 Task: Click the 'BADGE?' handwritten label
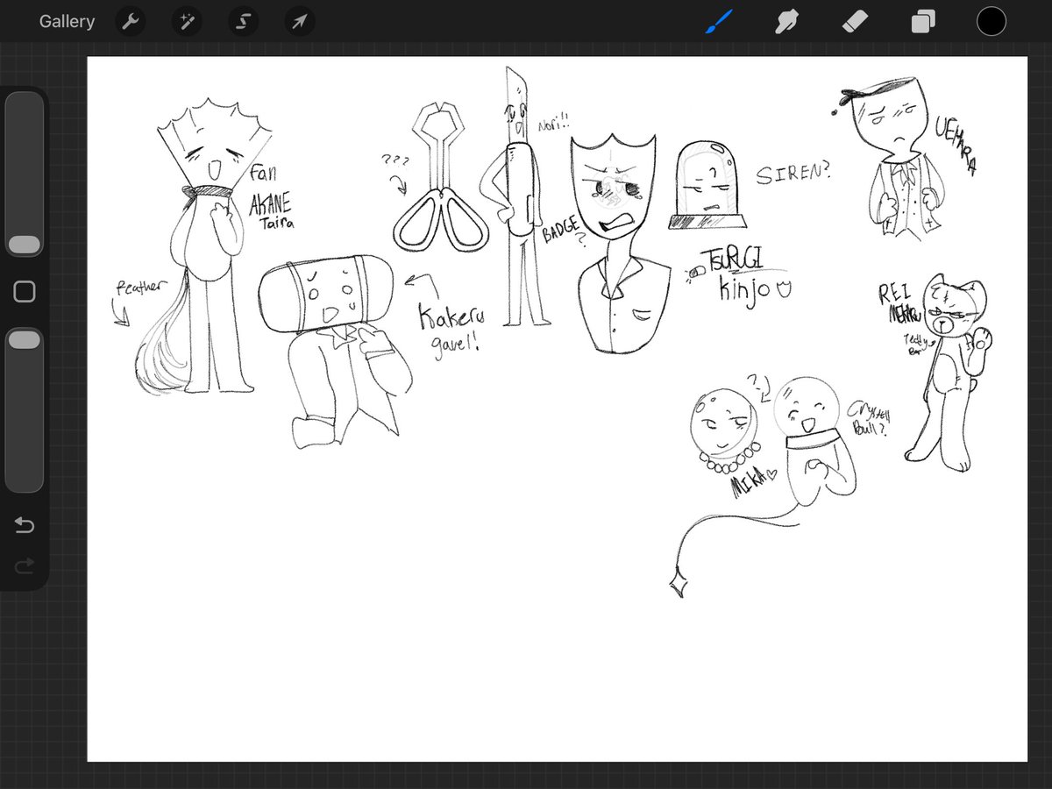click(x=562, y=232)
